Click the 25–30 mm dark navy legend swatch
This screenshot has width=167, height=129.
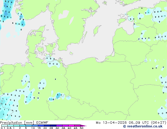[x=53, y=126]
